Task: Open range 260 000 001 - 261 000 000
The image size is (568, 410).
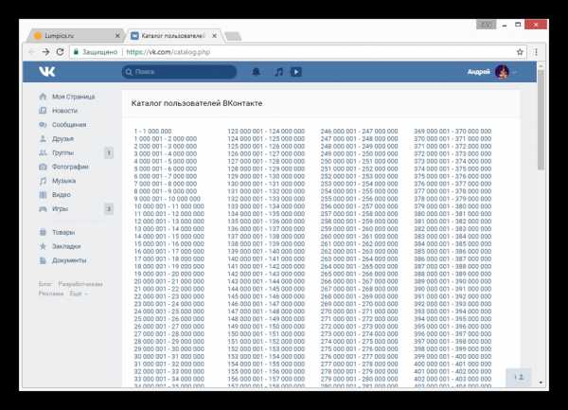Action: point(359,237)
